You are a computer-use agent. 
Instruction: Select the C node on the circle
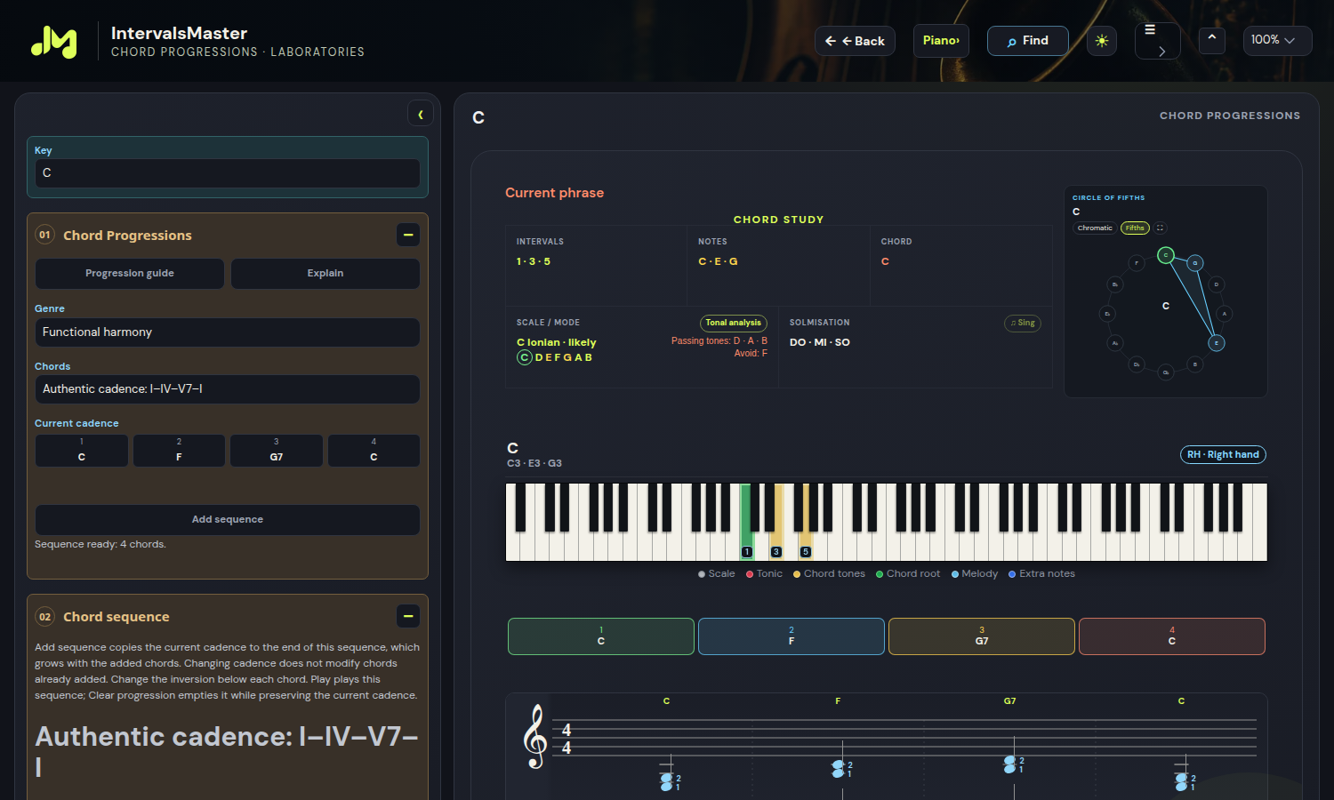[1166, 255]
